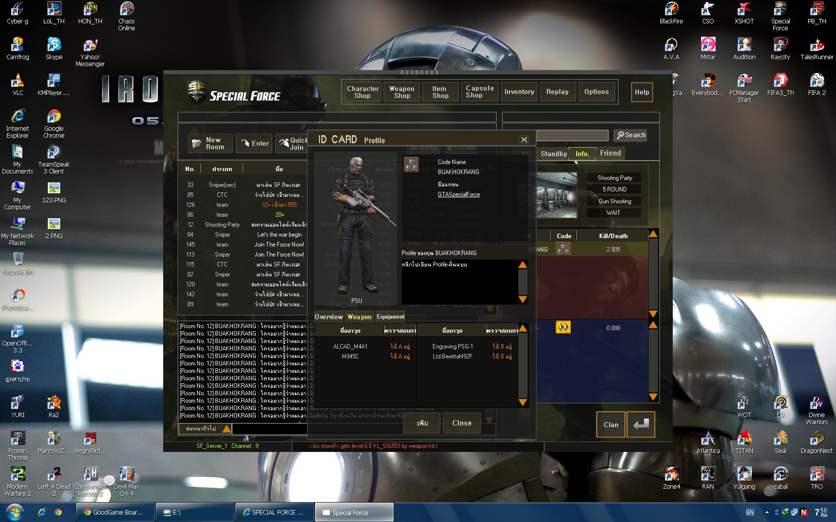Click the FIFA3_Th desktop icon

point(780,85)
